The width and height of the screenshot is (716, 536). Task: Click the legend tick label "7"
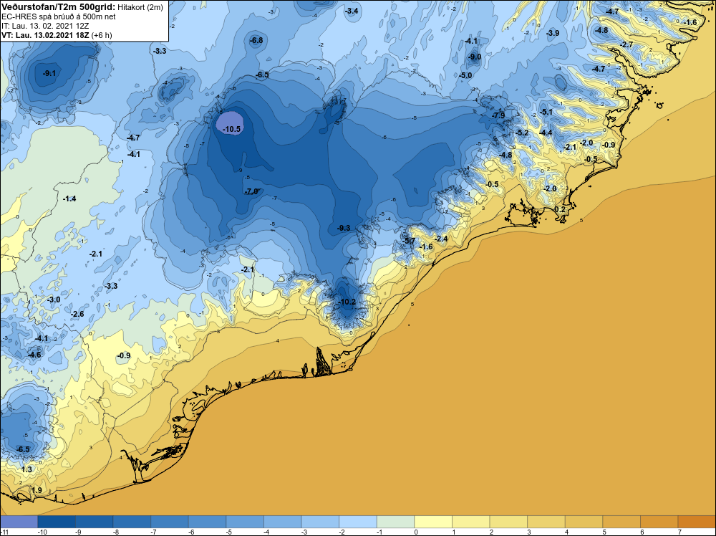click(x=679, y=532)
